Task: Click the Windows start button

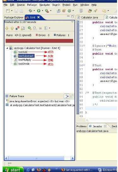Action: coord(13,169)
